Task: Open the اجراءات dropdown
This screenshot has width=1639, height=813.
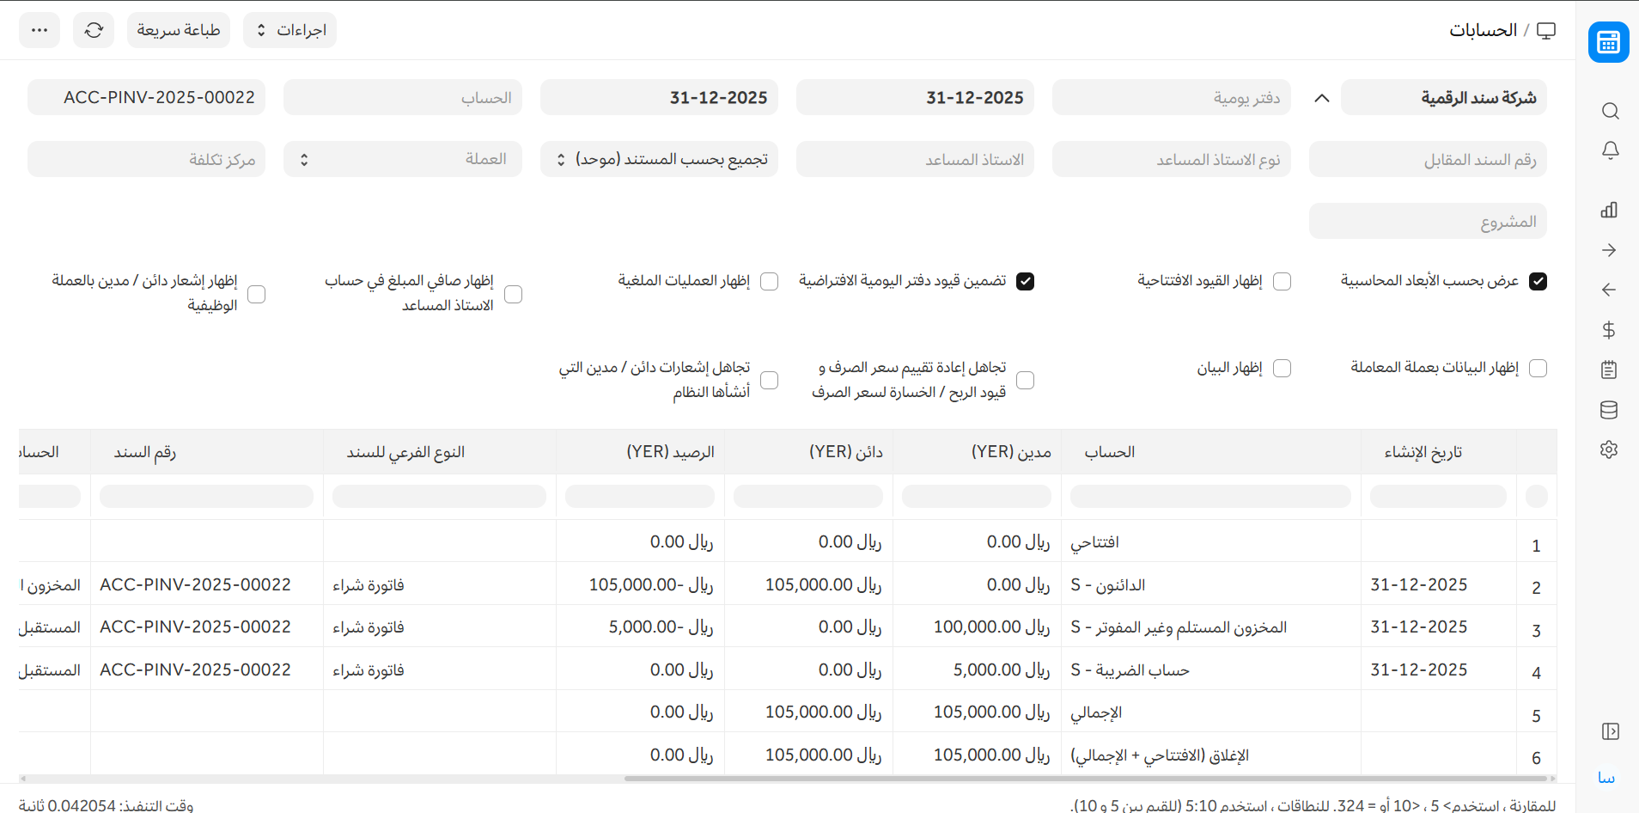Action: [x=290, y=30]
